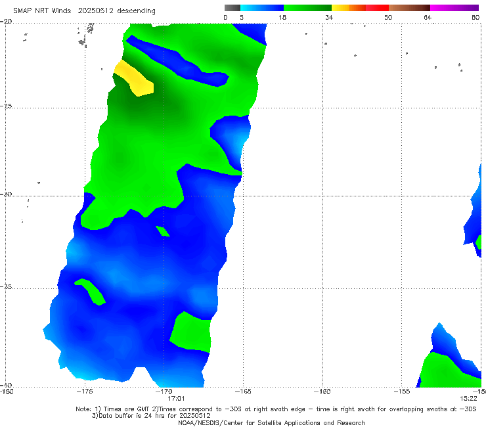Click the '50' label under the color bar
The height and width of the screenshot is (427, 486).
tap(388, 17)
